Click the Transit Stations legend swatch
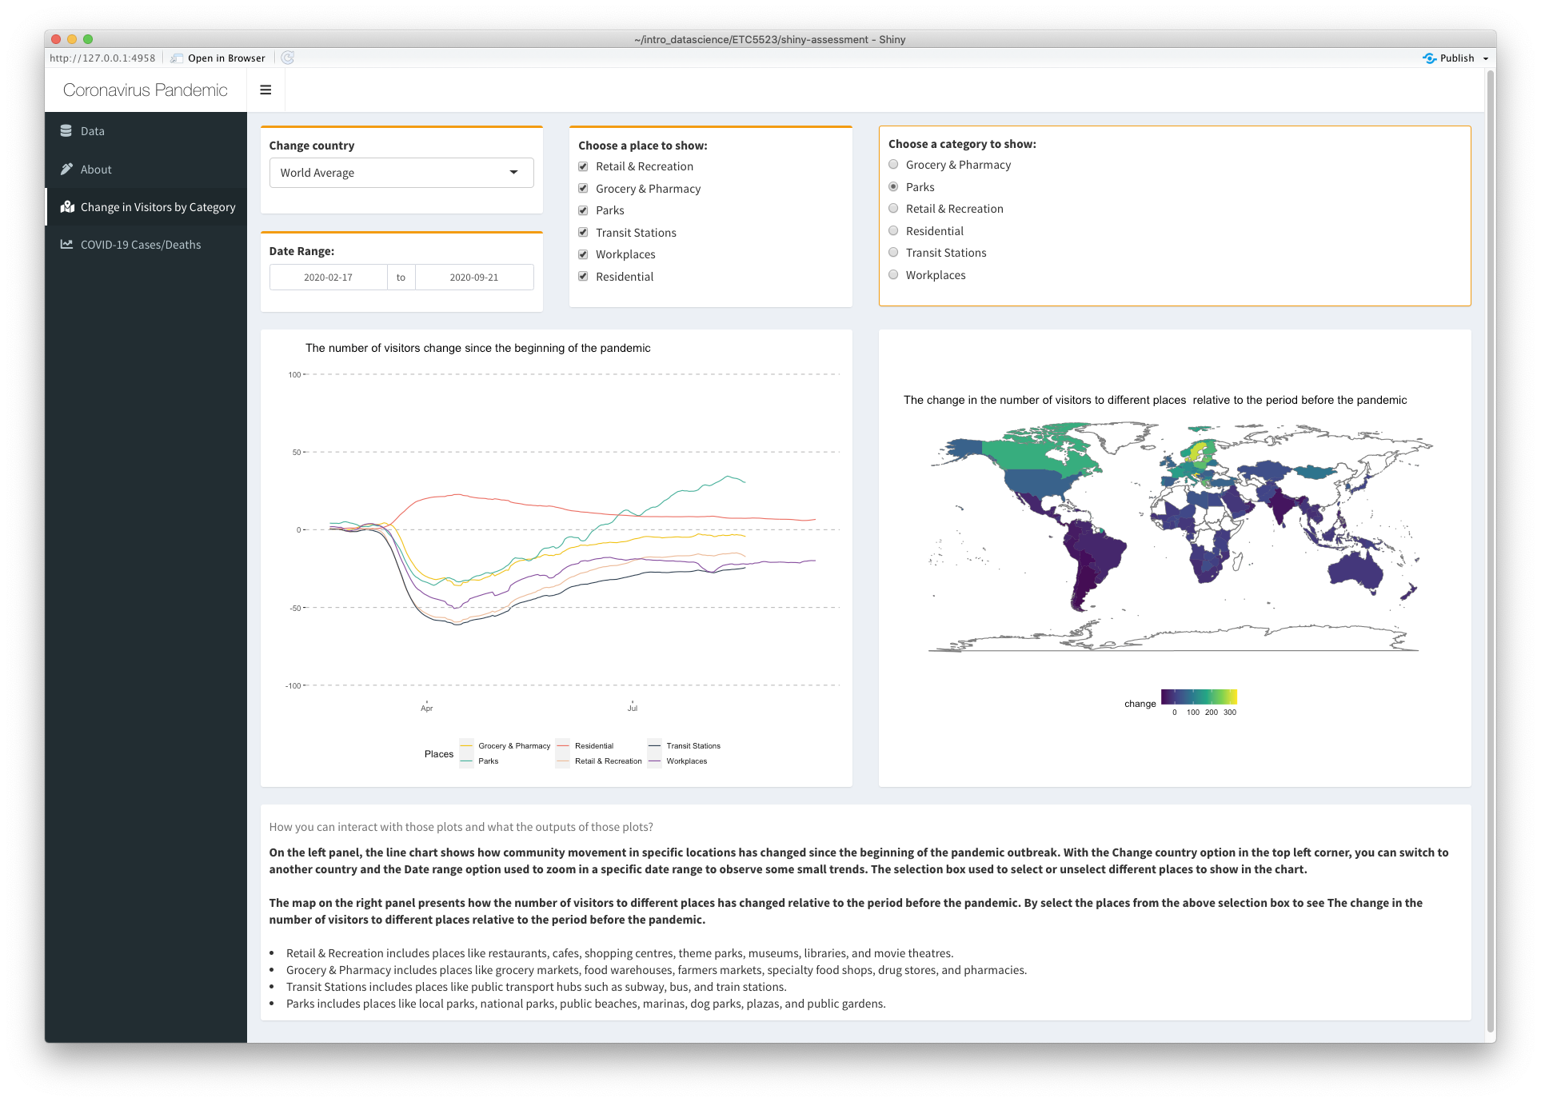Screen dimensions: 1541x1102 655,746
